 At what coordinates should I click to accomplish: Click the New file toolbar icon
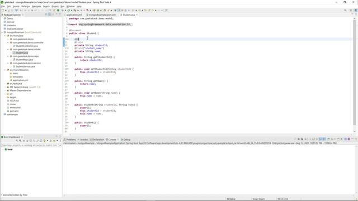[x=3, y=10]
